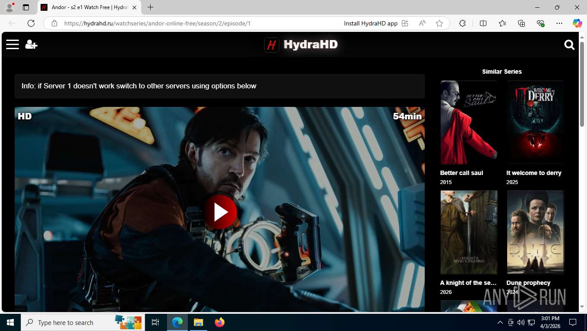Open Microsoft Edge from the taskbar
This screenshot has width=587, height=331.
tap(177, 322)
